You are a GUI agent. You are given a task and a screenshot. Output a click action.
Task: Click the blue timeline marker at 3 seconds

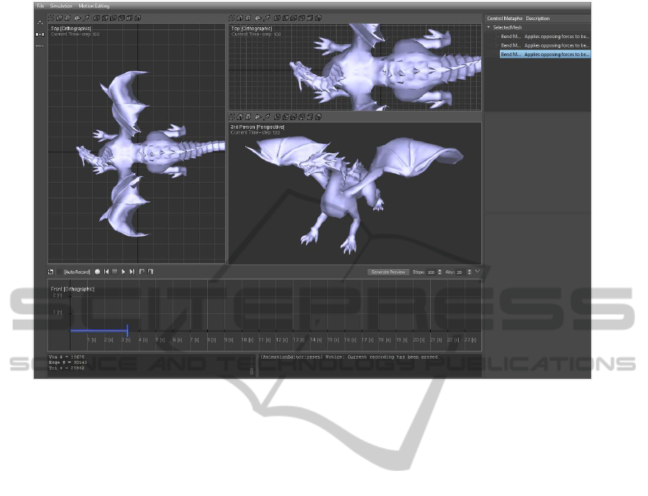click(x=127, y=331)
